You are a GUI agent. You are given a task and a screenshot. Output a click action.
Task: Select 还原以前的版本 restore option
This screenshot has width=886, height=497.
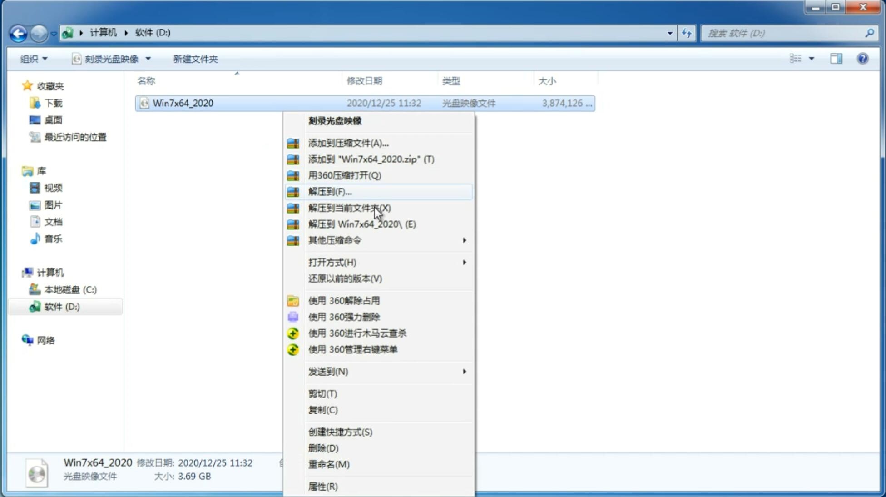[x=345, y=278]
